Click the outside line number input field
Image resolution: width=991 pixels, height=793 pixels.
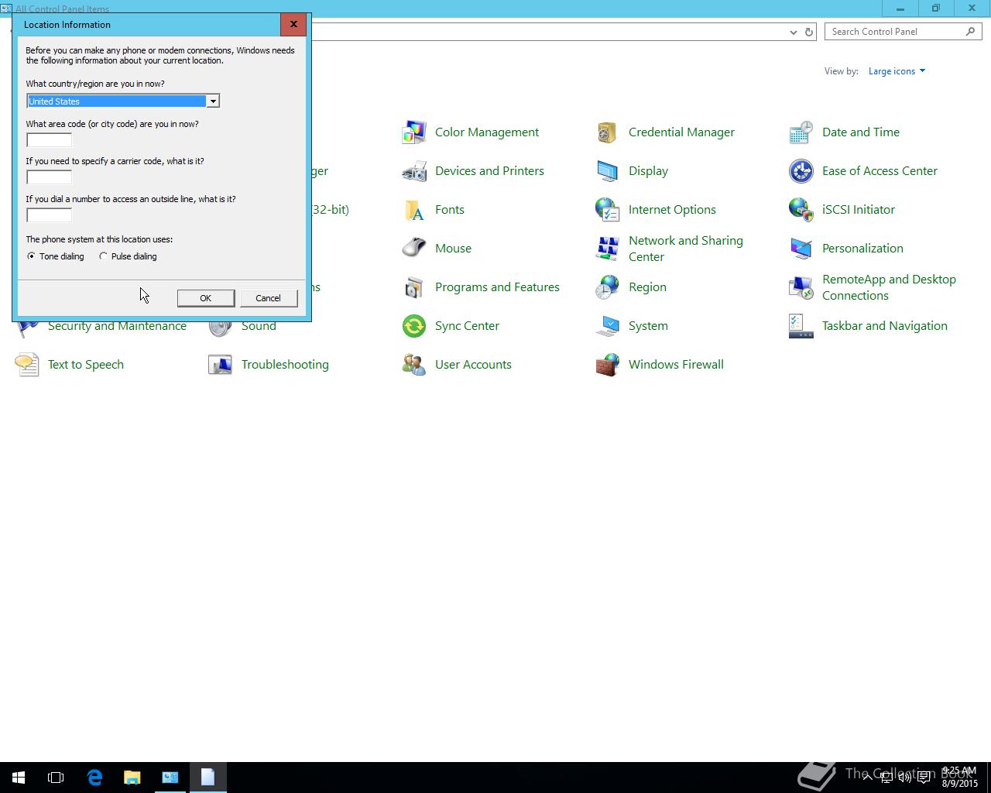coord(49,215)
